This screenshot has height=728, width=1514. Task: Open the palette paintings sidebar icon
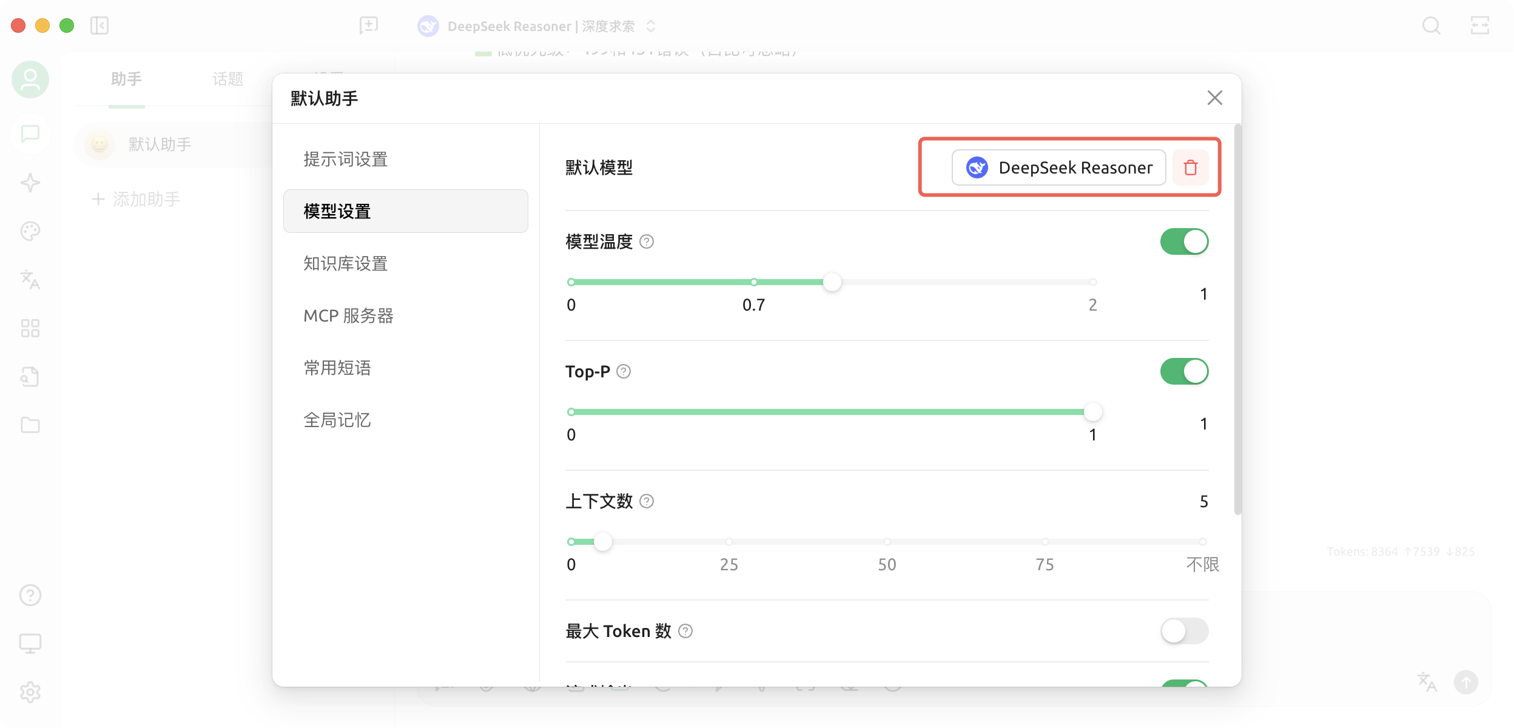[30, 231]
